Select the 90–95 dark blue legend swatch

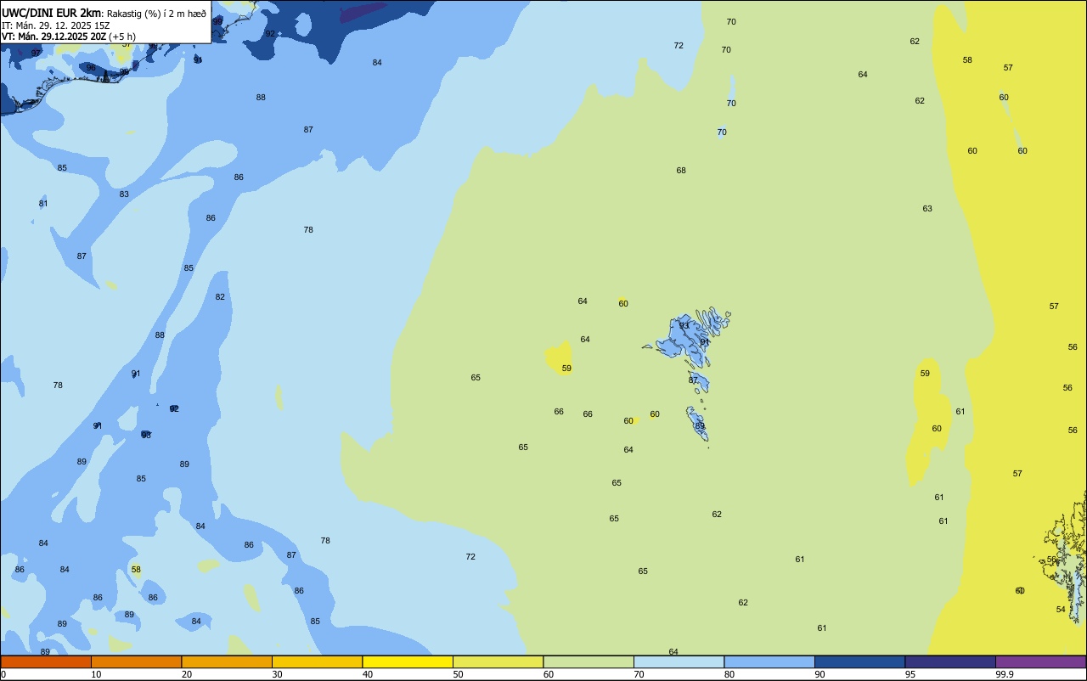click(x=859, y=661)
